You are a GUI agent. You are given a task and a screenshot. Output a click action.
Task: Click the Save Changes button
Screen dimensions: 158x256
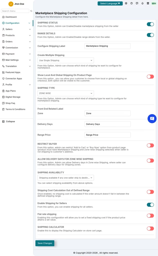45,243
